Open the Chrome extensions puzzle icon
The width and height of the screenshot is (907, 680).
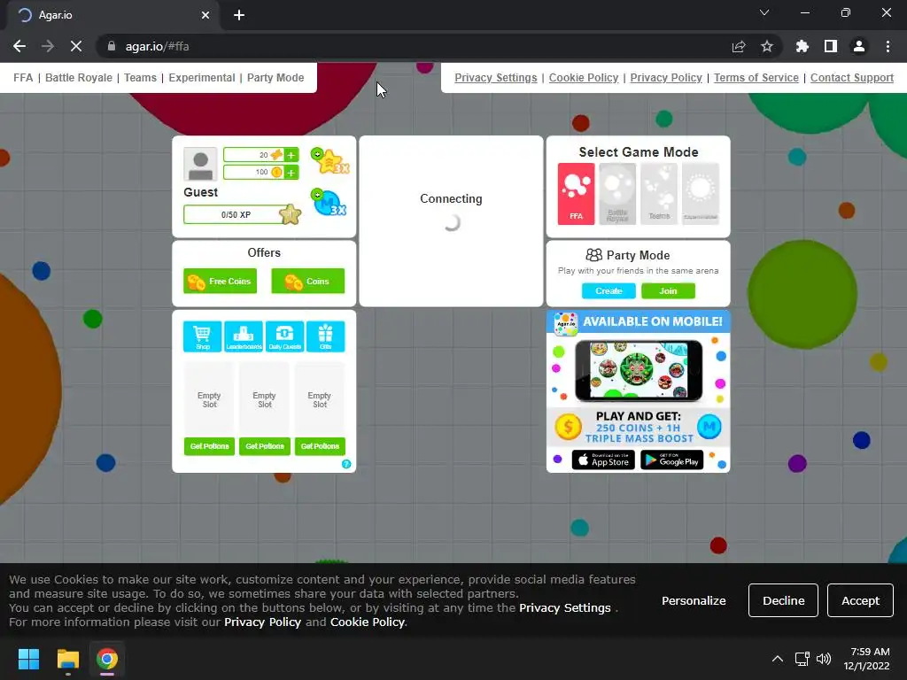coord(802,46)
